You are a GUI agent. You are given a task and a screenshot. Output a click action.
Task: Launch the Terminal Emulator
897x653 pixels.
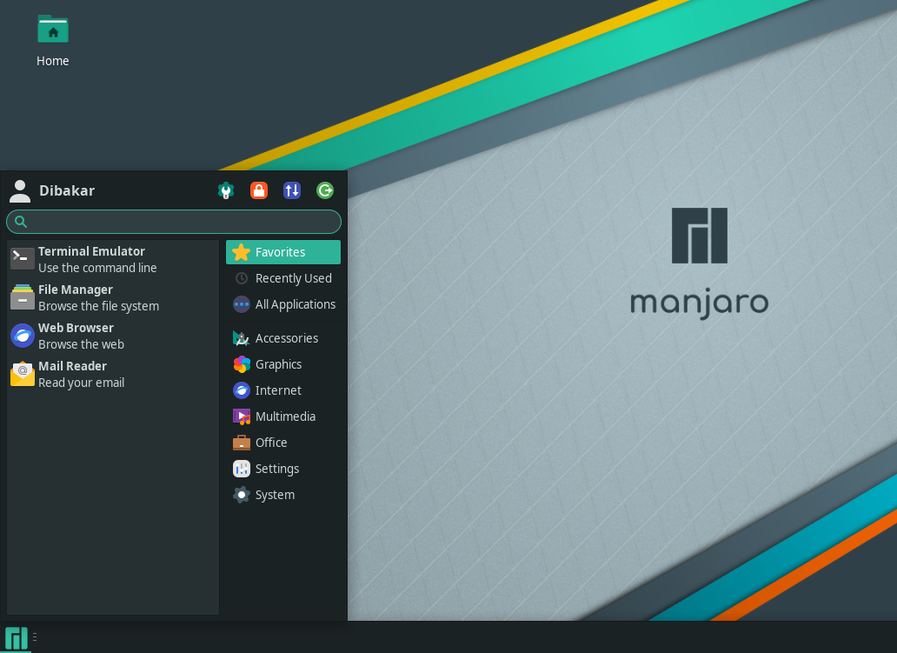click(x=91, y=258)
